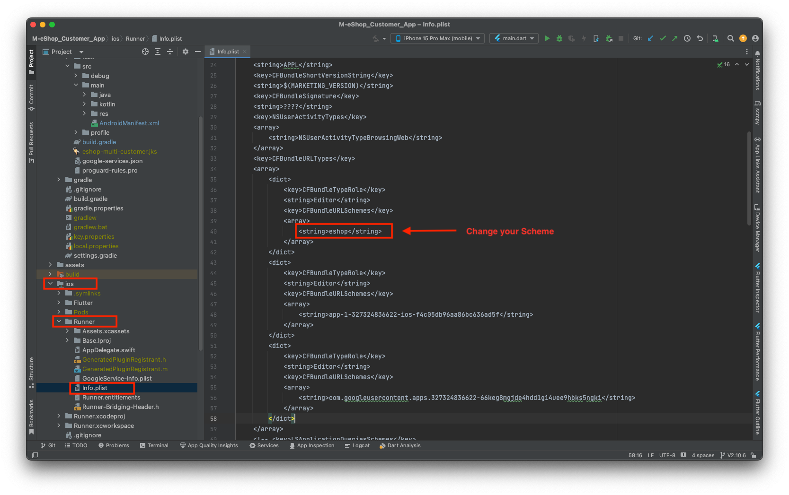The height and width of the screenshot is (495, 789).
Task: Open App Inspection tool window
Action: click(x=312, y=445)
